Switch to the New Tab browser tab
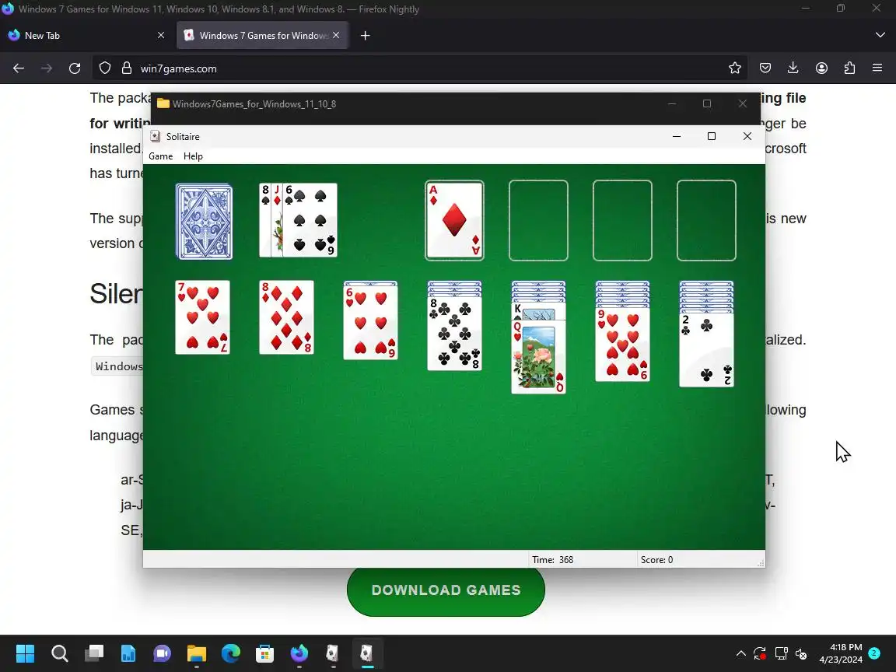 click(x=86, y=36)
